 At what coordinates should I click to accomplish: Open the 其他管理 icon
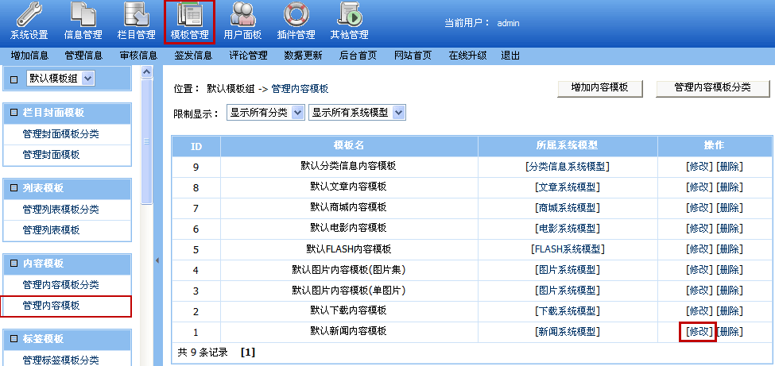pyautogui.click(x=349, y=15)
